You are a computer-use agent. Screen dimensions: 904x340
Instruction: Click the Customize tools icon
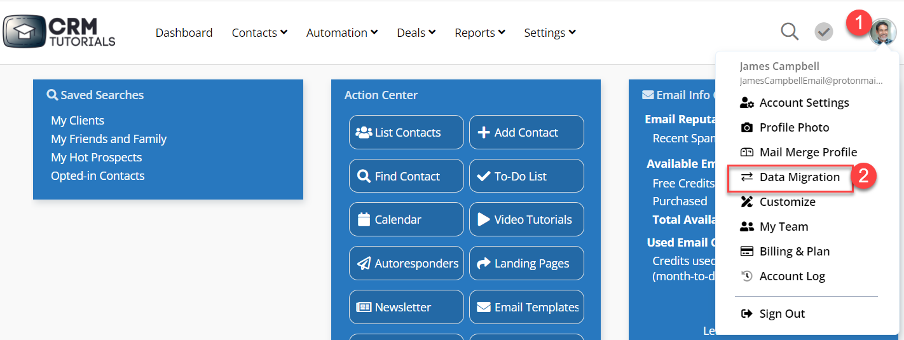tap(747, 202)
